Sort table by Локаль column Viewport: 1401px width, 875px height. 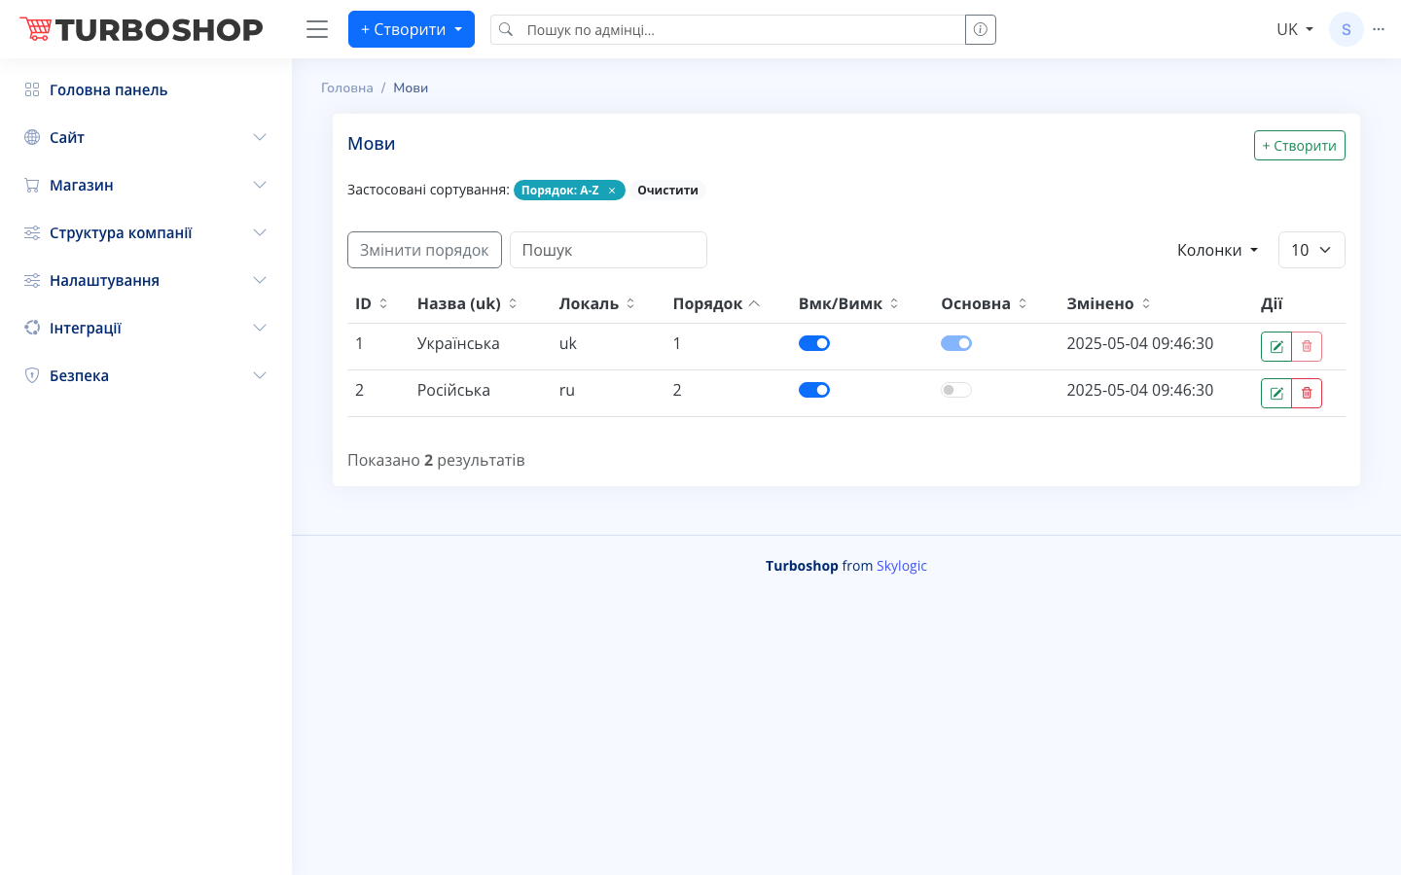coord(596,303)
